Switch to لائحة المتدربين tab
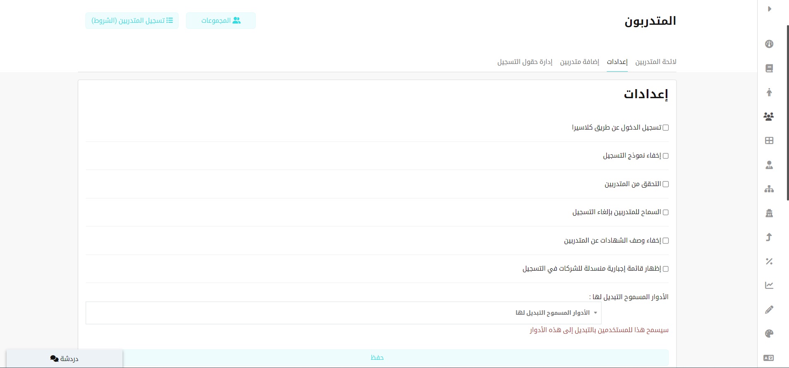789x368 pixels. click(x=655, y=62)
